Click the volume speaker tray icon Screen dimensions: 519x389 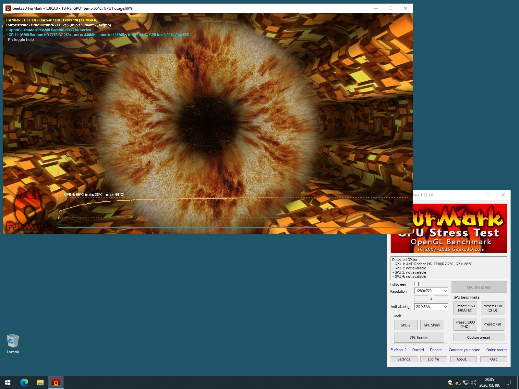(474, 383)
